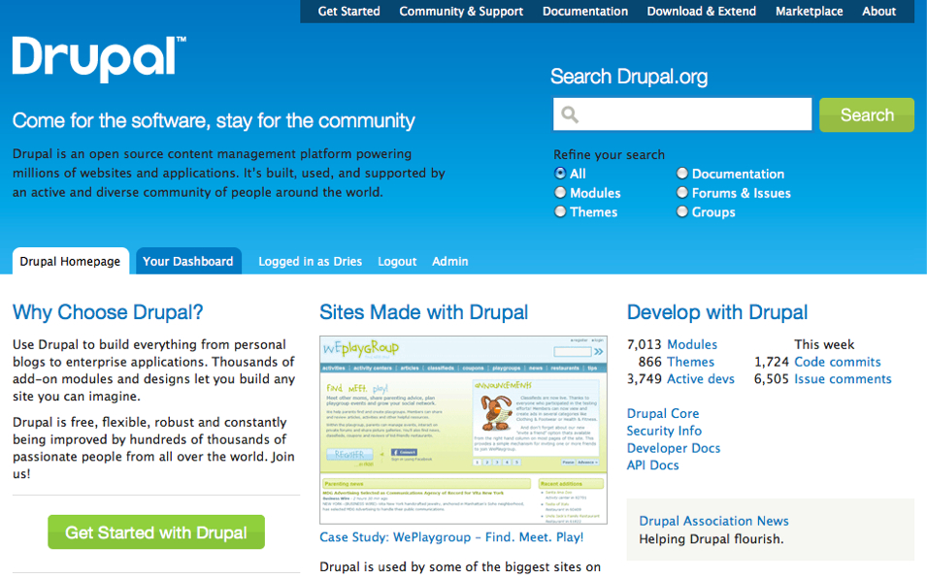This screenshot has width=927, height=578.
Task: Click the magnifying glass in search box
Action: click(568, 113)
